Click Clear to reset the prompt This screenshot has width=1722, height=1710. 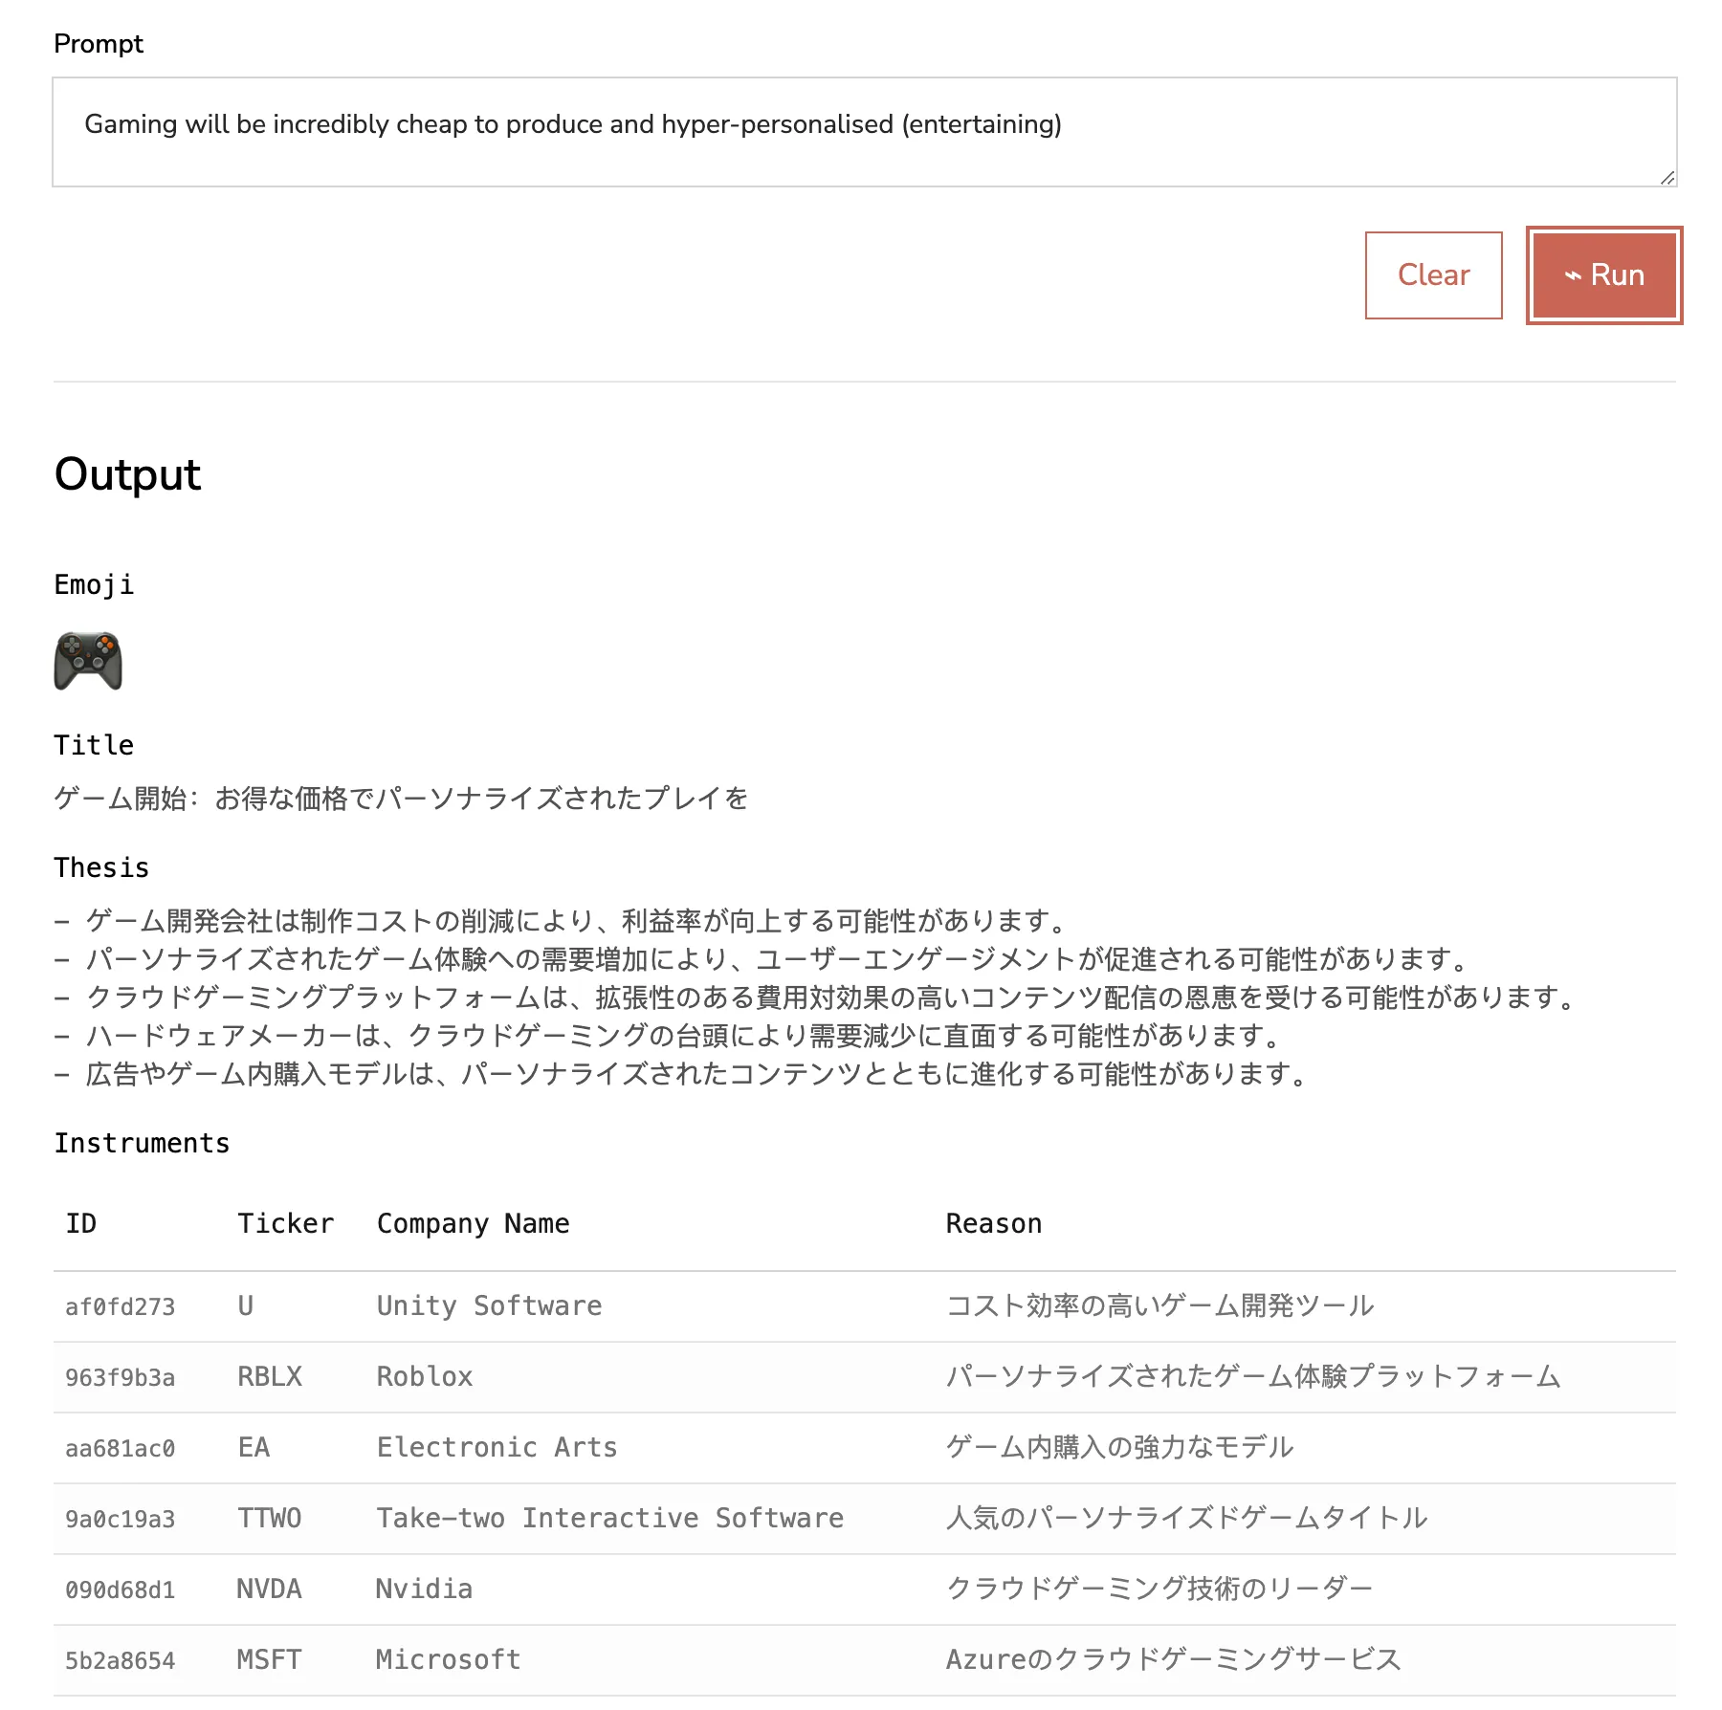click(x=1433, y=274)
